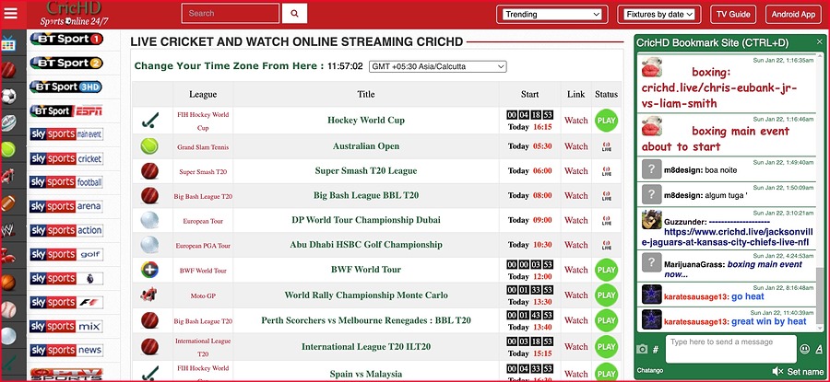Screen dimensions: 830x382
Task: Open Sky Sports Cricket channel
Action: (x=66, y=158)
